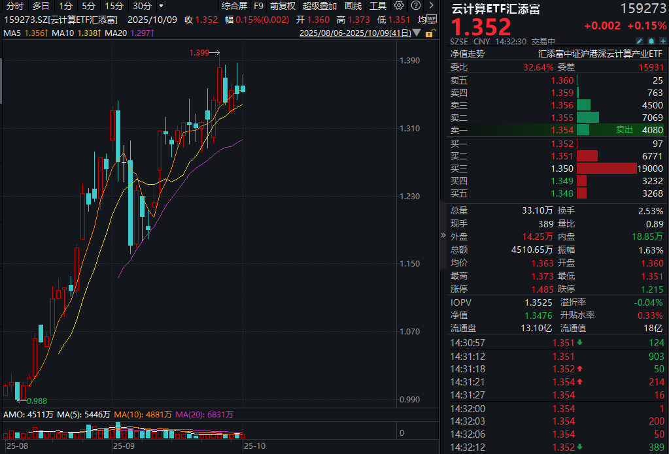Click the pencil annotation icon beside the quote
Viewport: 669px width, 454px height.
pos(640,41)
